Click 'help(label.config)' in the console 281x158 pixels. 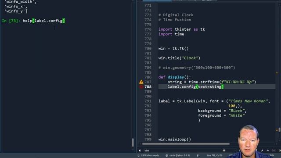pyautogui.click(x=44, y=21)
